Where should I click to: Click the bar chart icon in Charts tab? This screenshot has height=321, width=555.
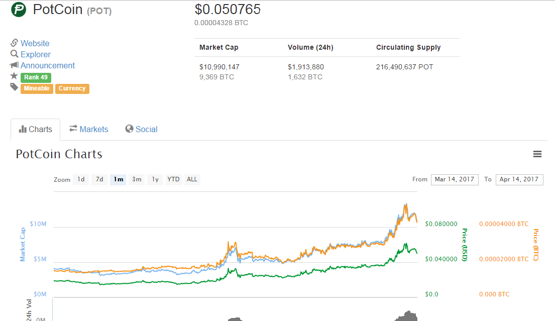[23, 129]
